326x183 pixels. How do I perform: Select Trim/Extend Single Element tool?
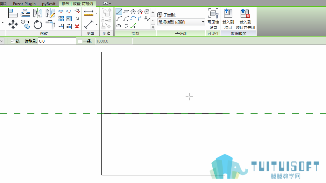61,26
